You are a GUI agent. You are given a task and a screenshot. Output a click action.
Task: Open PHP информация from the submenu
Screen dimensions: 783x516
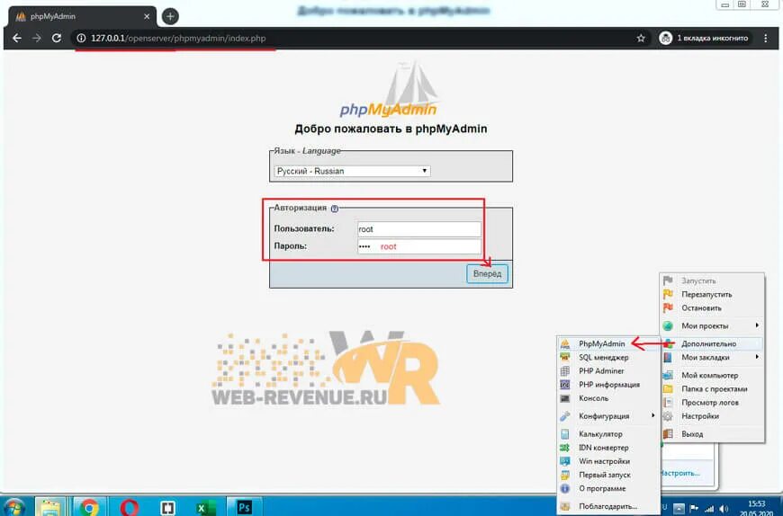[x=608, y=385]
